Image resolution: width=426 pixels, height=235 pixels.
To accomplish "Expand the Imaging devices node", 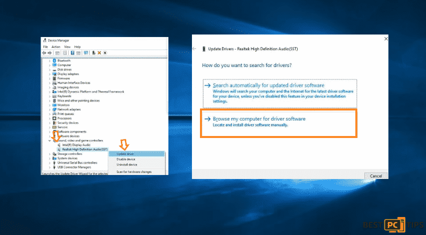I will (x=50, y=87).
